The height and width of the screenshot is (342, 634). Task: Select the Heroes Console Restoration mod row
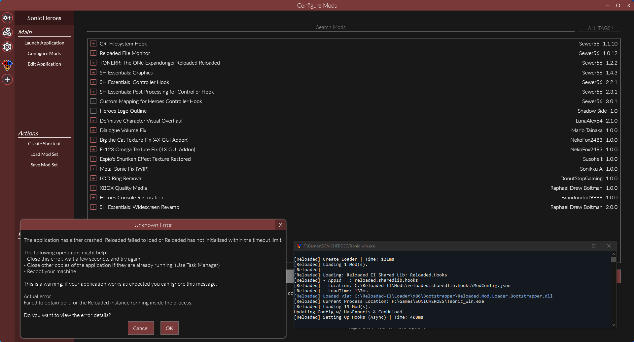click(x=354, y=197)
